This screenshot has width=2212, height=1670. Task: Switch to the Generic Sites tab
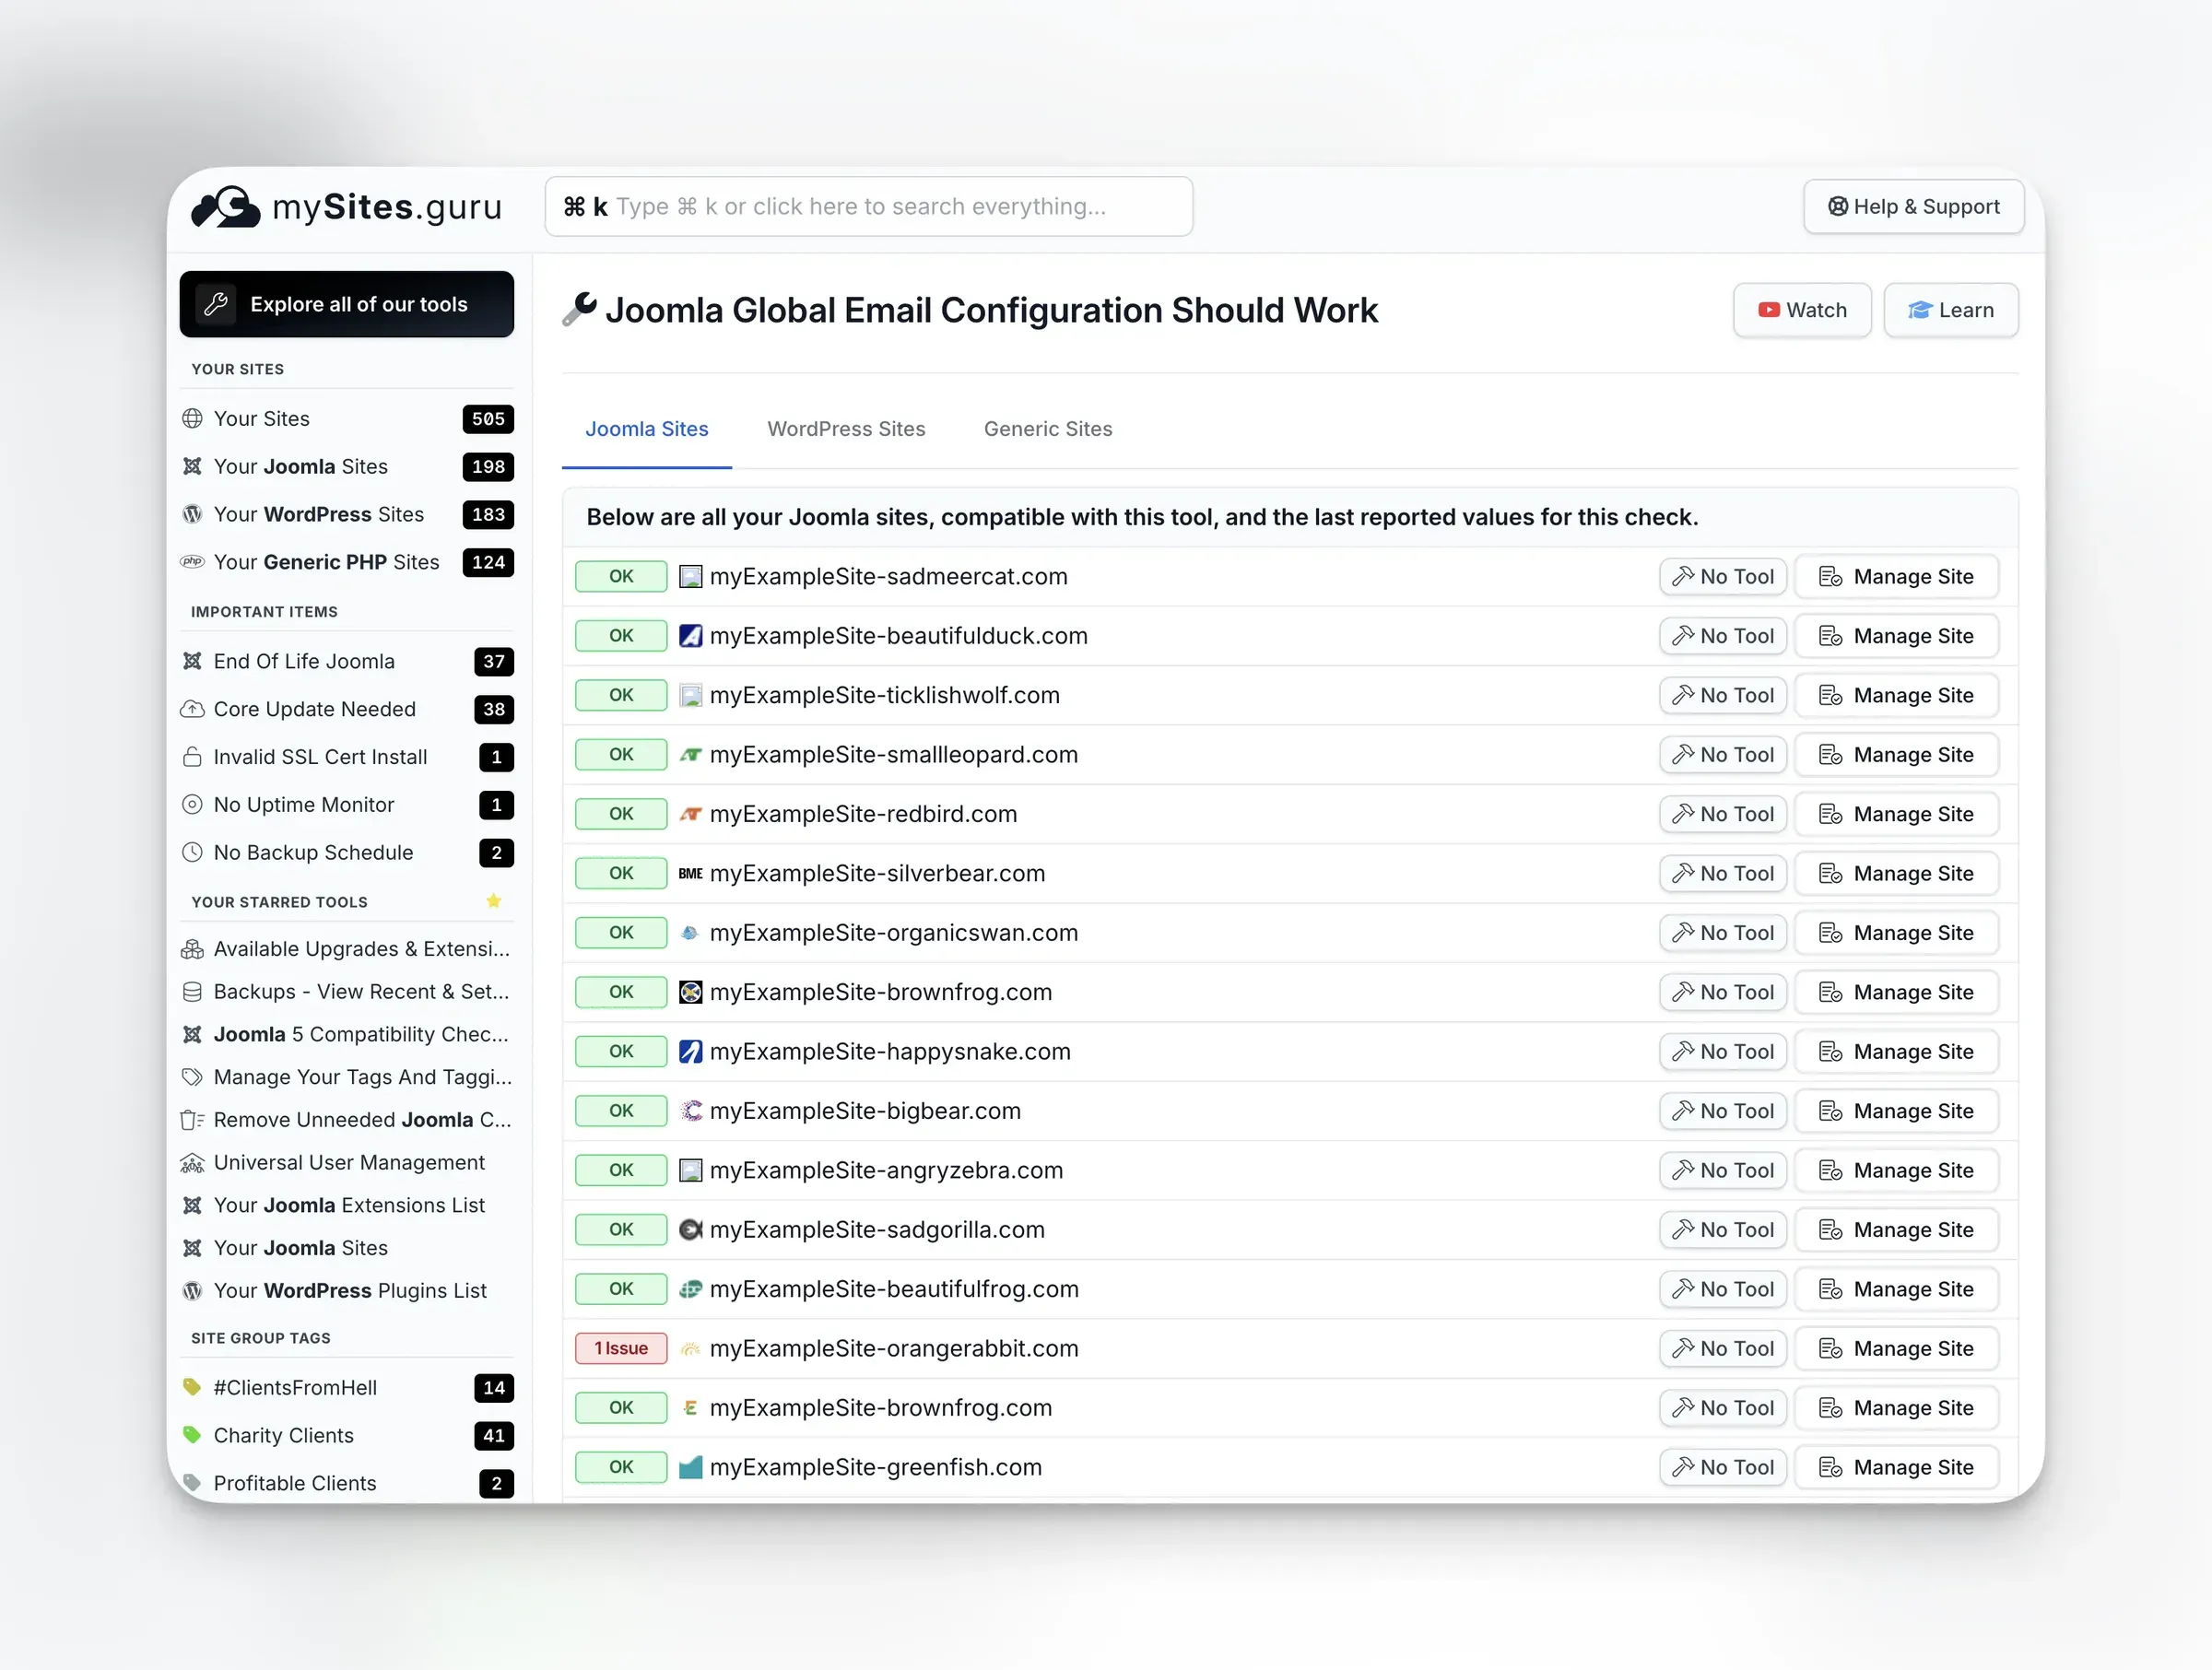[1047, 428]
